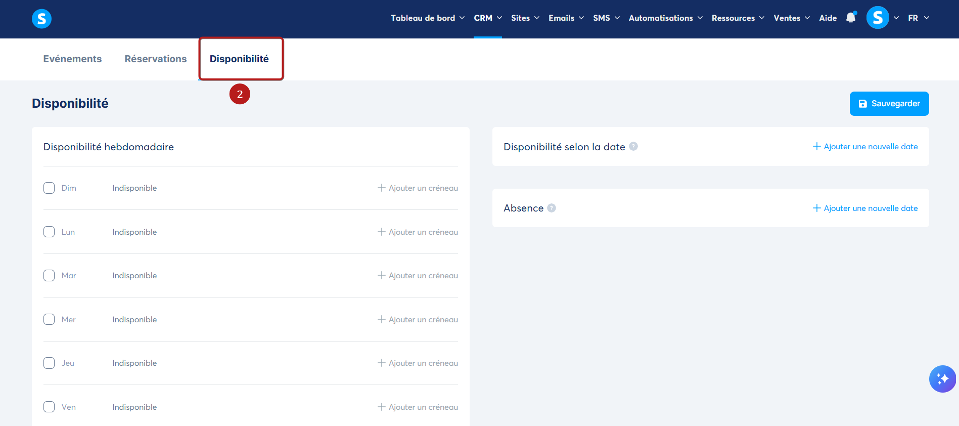This screenshot has width=959, height=426.
Task: Expand chevron next to profile avatar
Action: tap(896, 18)
